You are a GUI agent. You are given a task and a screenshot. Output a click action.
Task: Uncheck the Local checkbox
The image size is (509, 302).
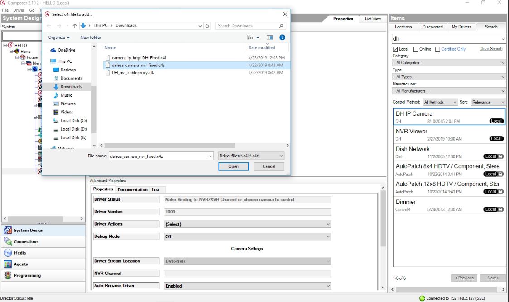coord(395,49)
